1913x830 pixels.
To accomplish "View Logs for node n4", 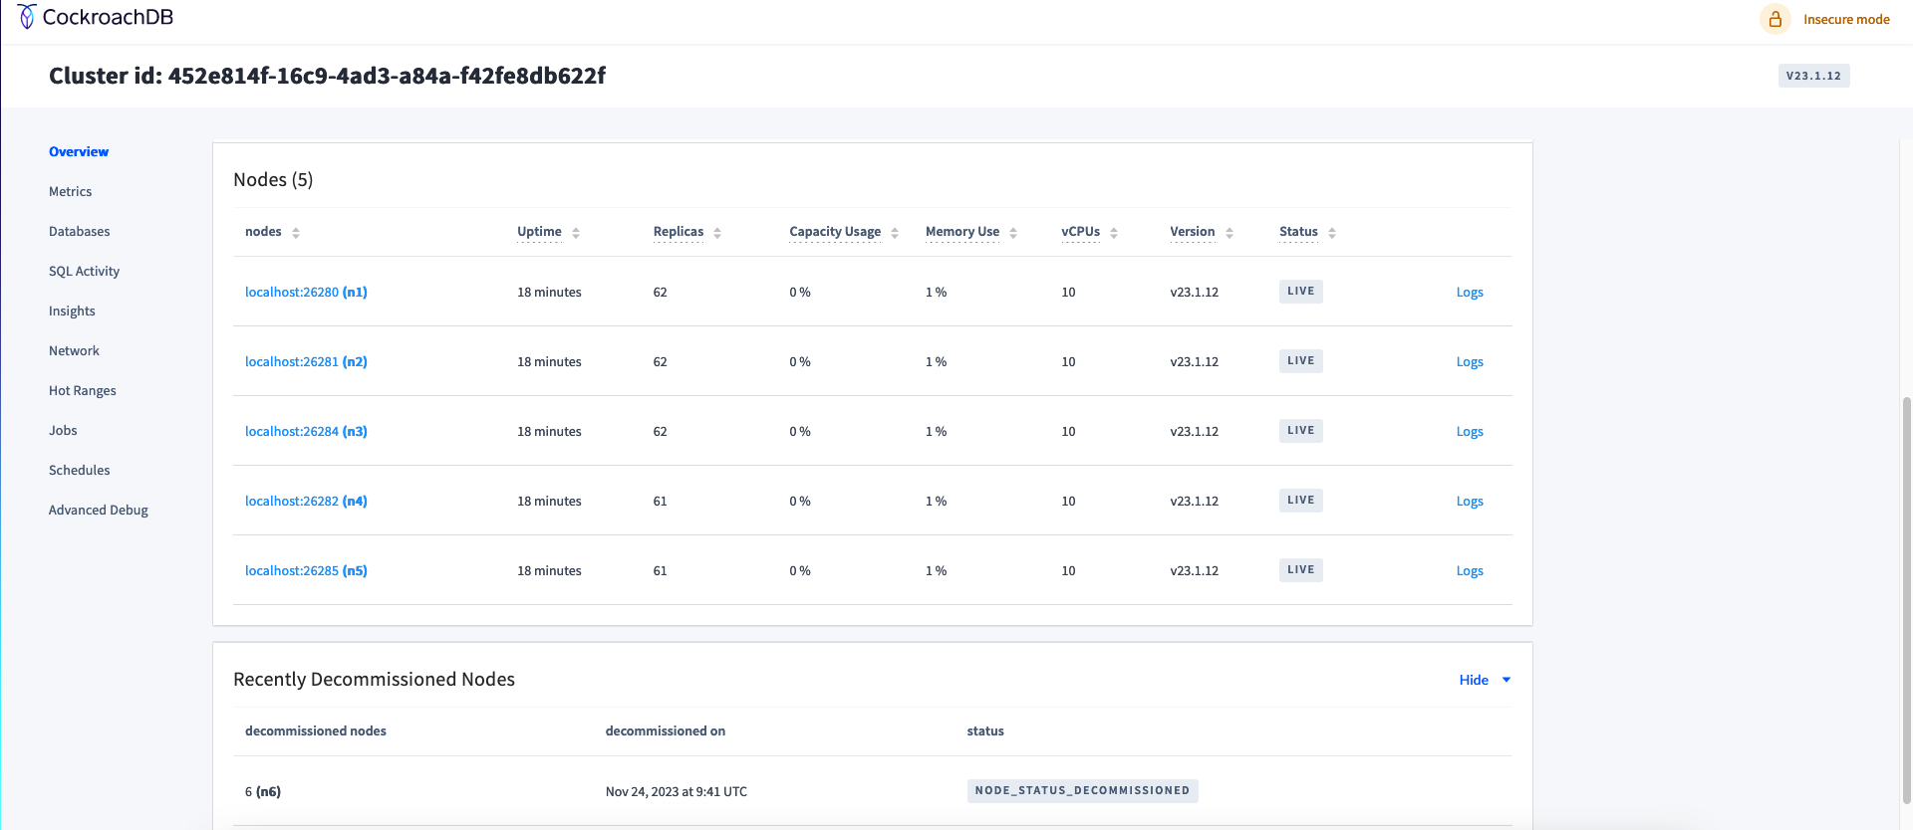I will (x=1470, y=501).
